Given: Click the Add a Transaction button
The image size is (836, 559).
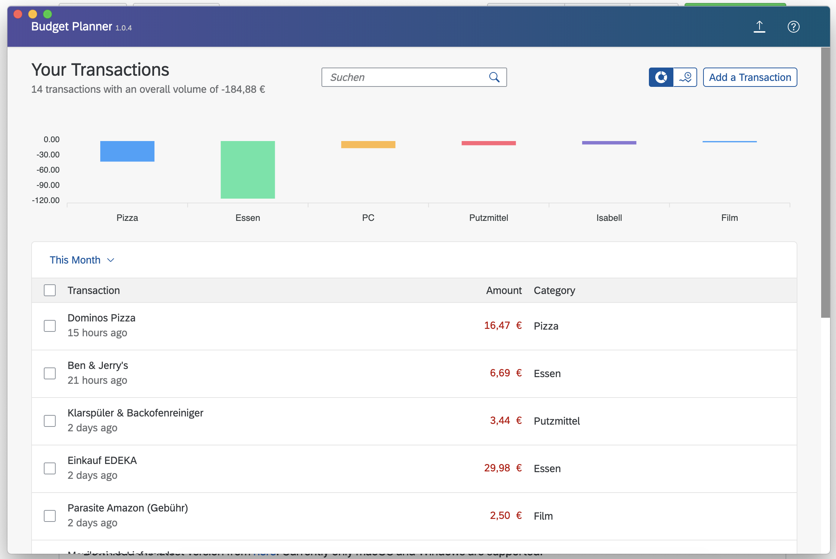Looking at the screenshot, I should click(750, 77).
